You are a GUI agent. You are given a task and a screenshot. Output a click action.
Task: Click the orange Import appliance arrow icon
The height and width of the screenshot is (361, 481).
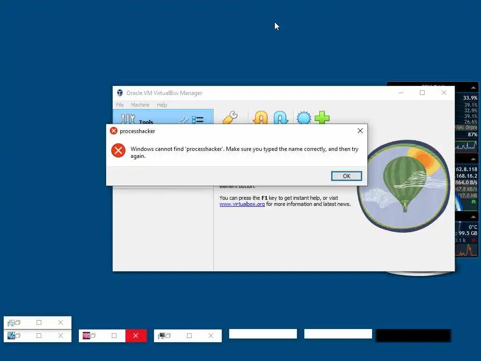point(260,118)
